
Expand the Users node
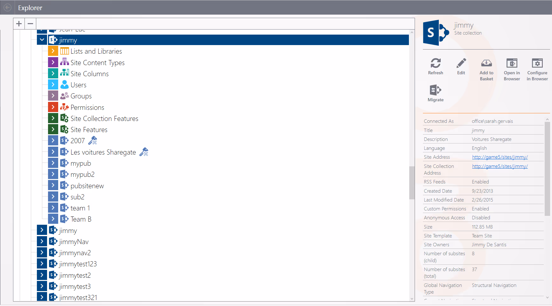[53, 84]
